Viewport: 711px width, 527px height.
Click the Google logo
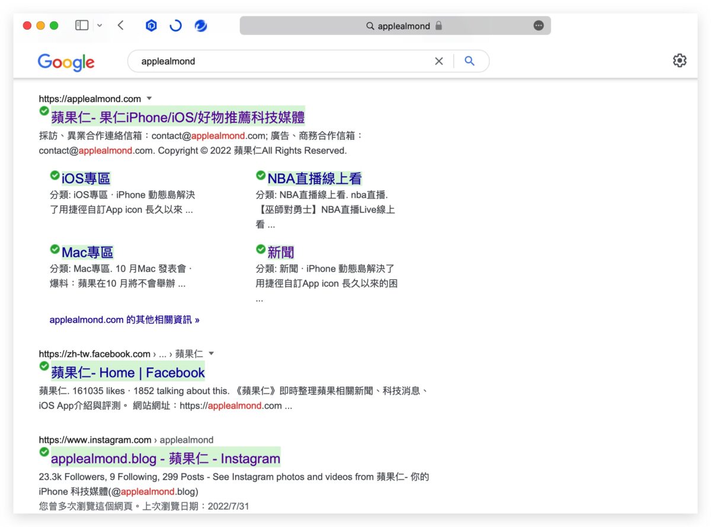66,62
